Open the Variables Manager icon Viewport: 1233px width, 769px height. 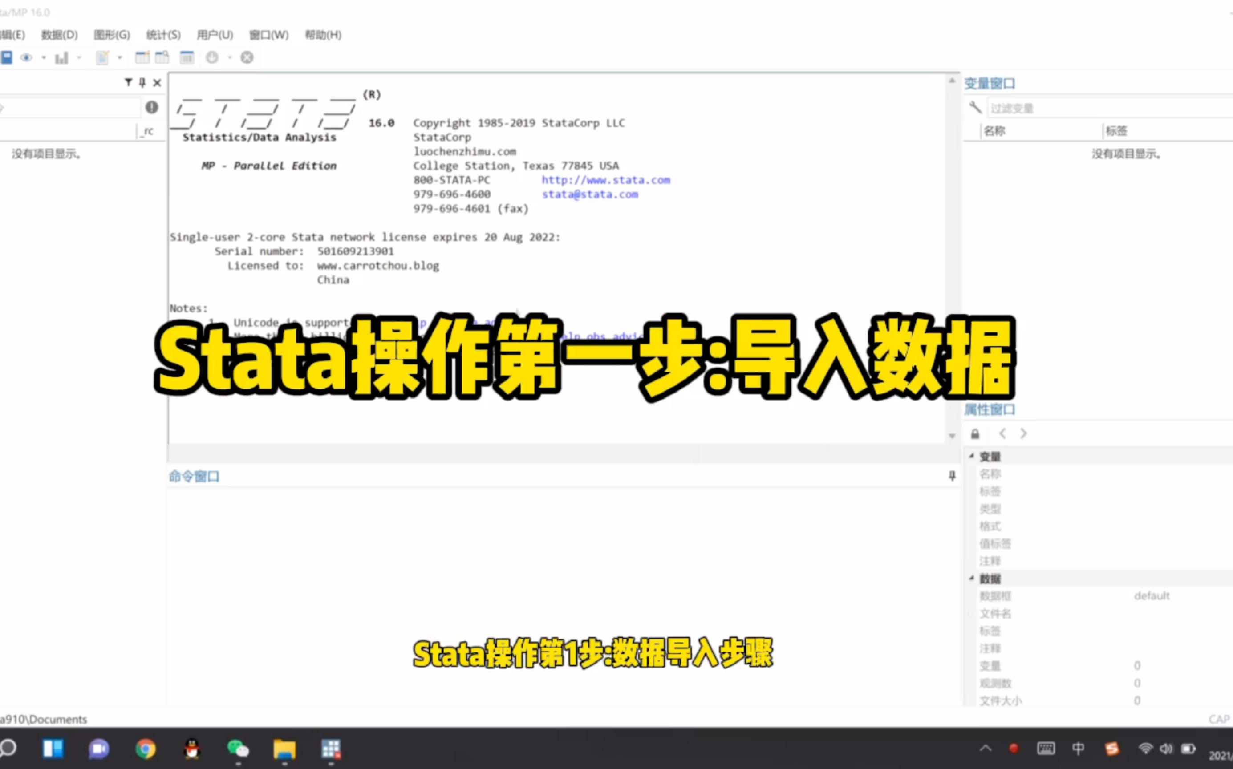tap(187, 57)
